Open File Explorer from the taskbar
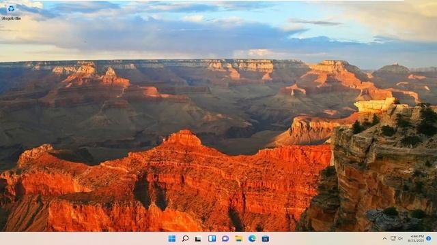 pos(238,239)
